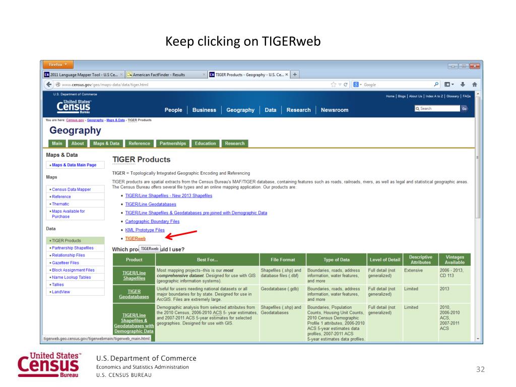Click the Home link in top utility bar
The height and width of the screenshot is (387, 516).
pos(391,96)
